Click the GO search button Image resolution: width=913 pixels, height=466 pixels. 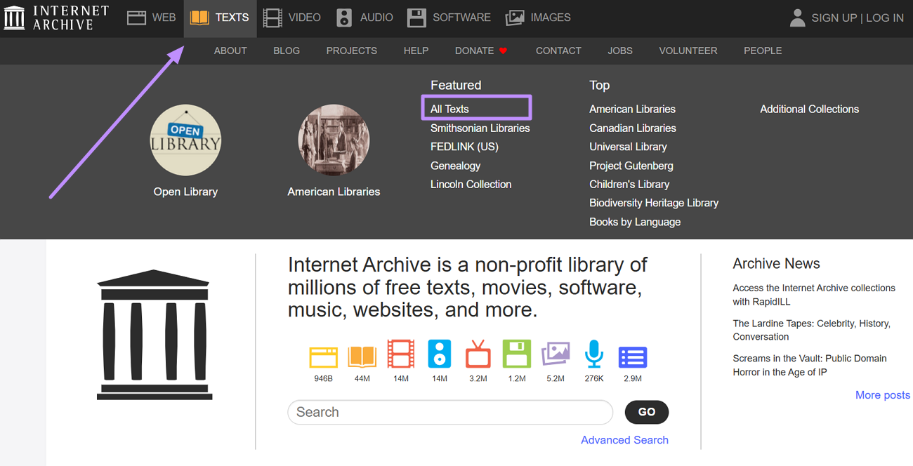click(647, 412)
